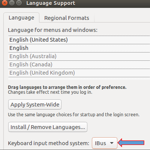This screenshot has width=150, height=150.
Task: Open the Regional Formats tab
Action: point(67,18)
